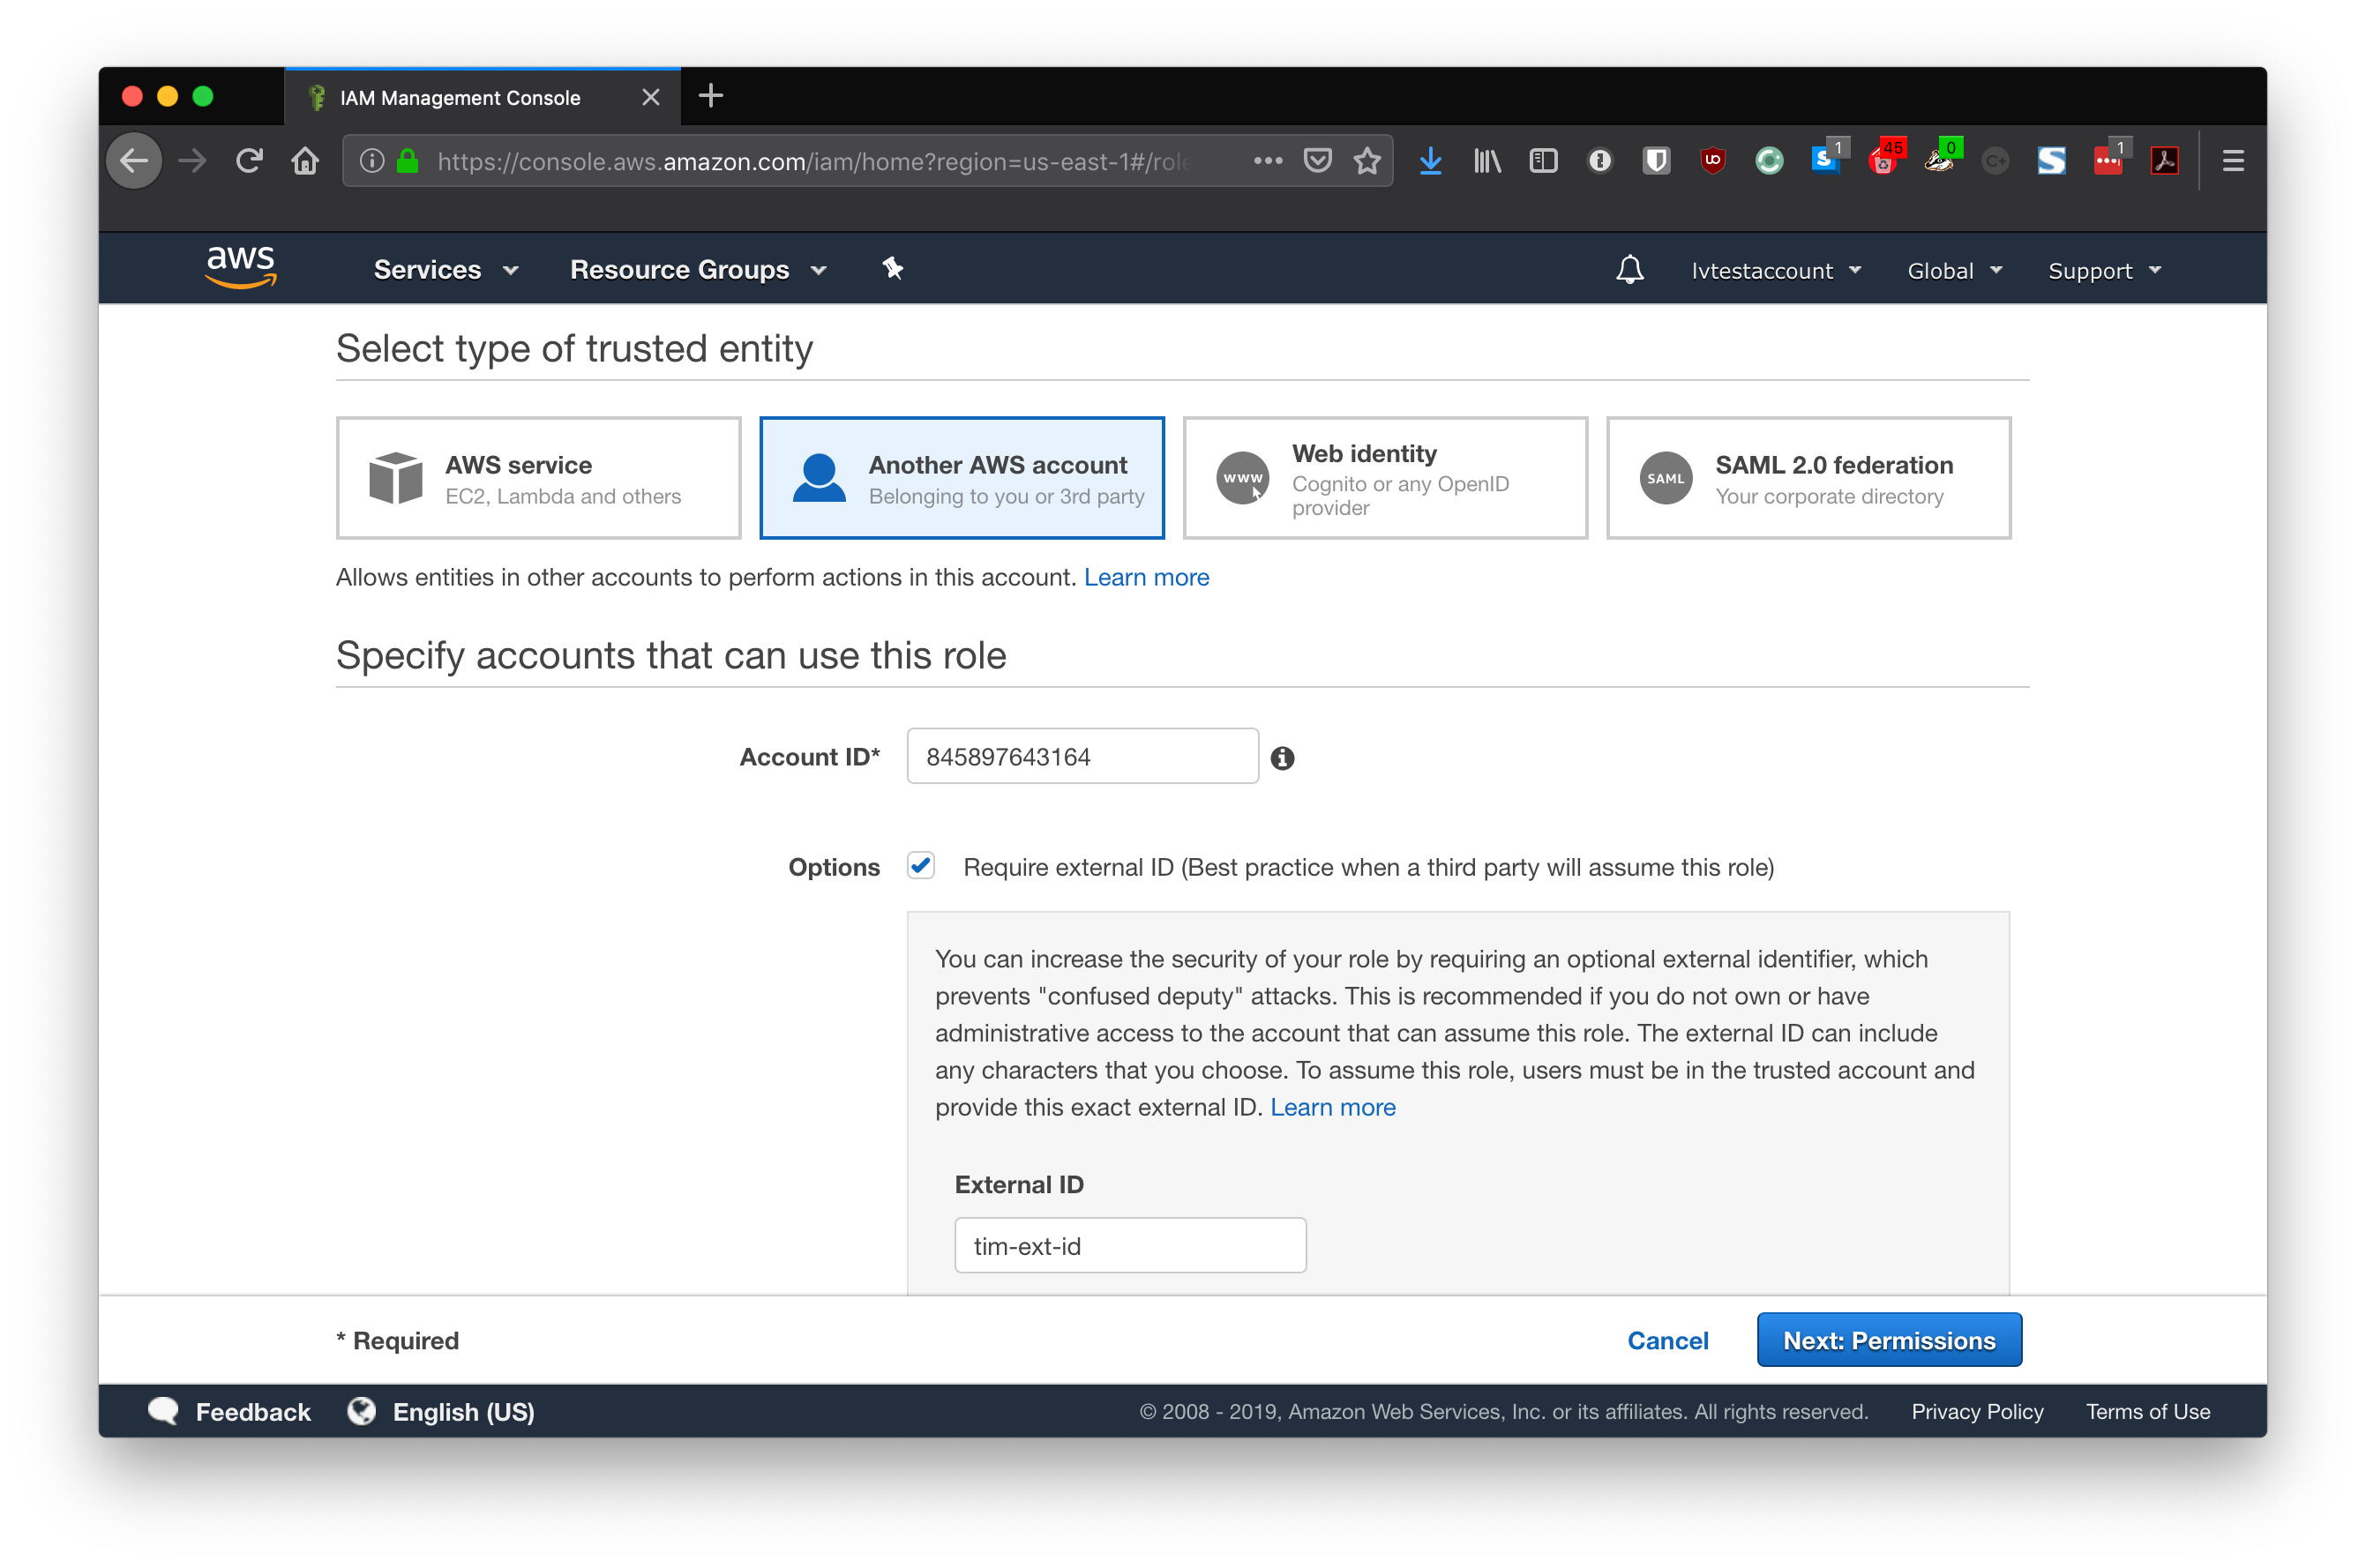Image resolution: width=2366 pixels, height=1568 pixels.
Task: Open the Bitwarden shield extension icon
Action: (x=1657, y=161)
